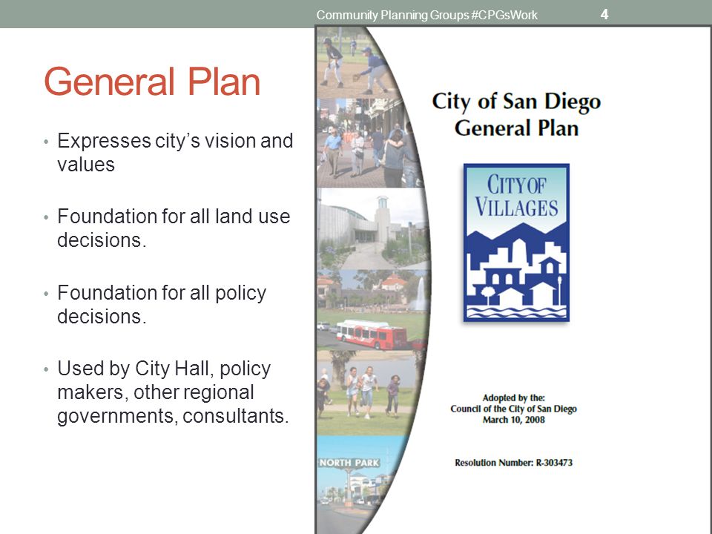Click 'Resolution Number: R-303473' text

(513, 463)
